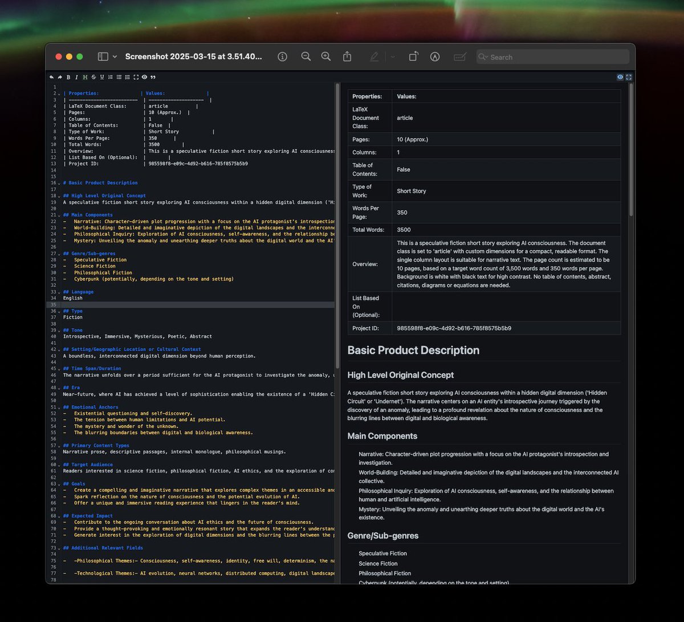Collapse the Genre/Sub-genres fold at line 27
The width and height of the screenshot is (684, 622).
tap(59, 254)
